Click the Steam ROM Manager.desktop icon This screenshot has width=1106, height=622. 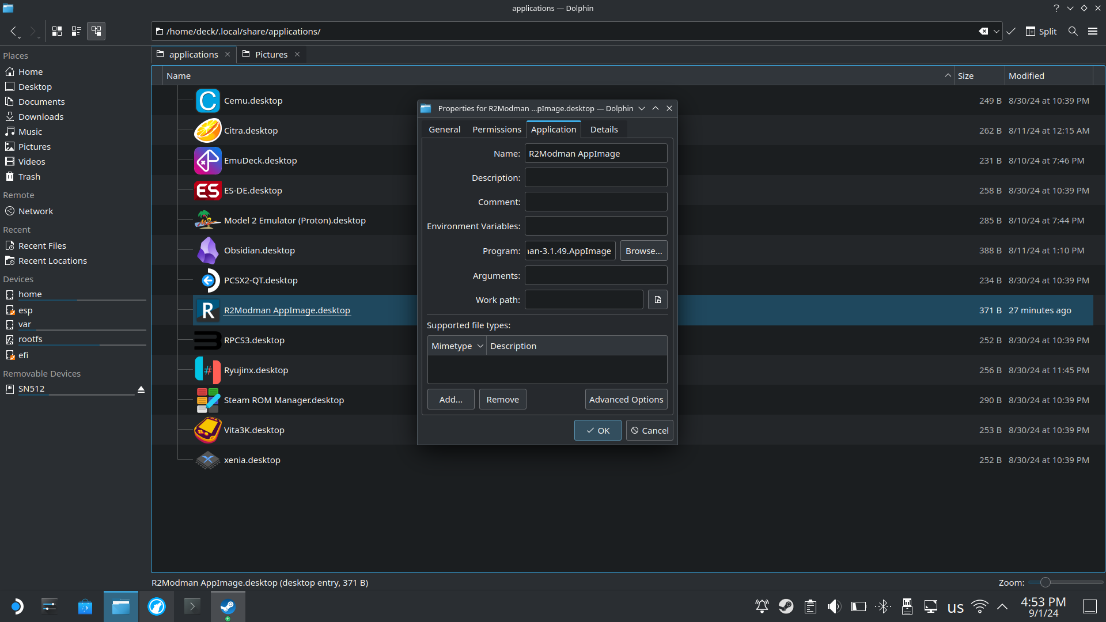tap(208, 400)
